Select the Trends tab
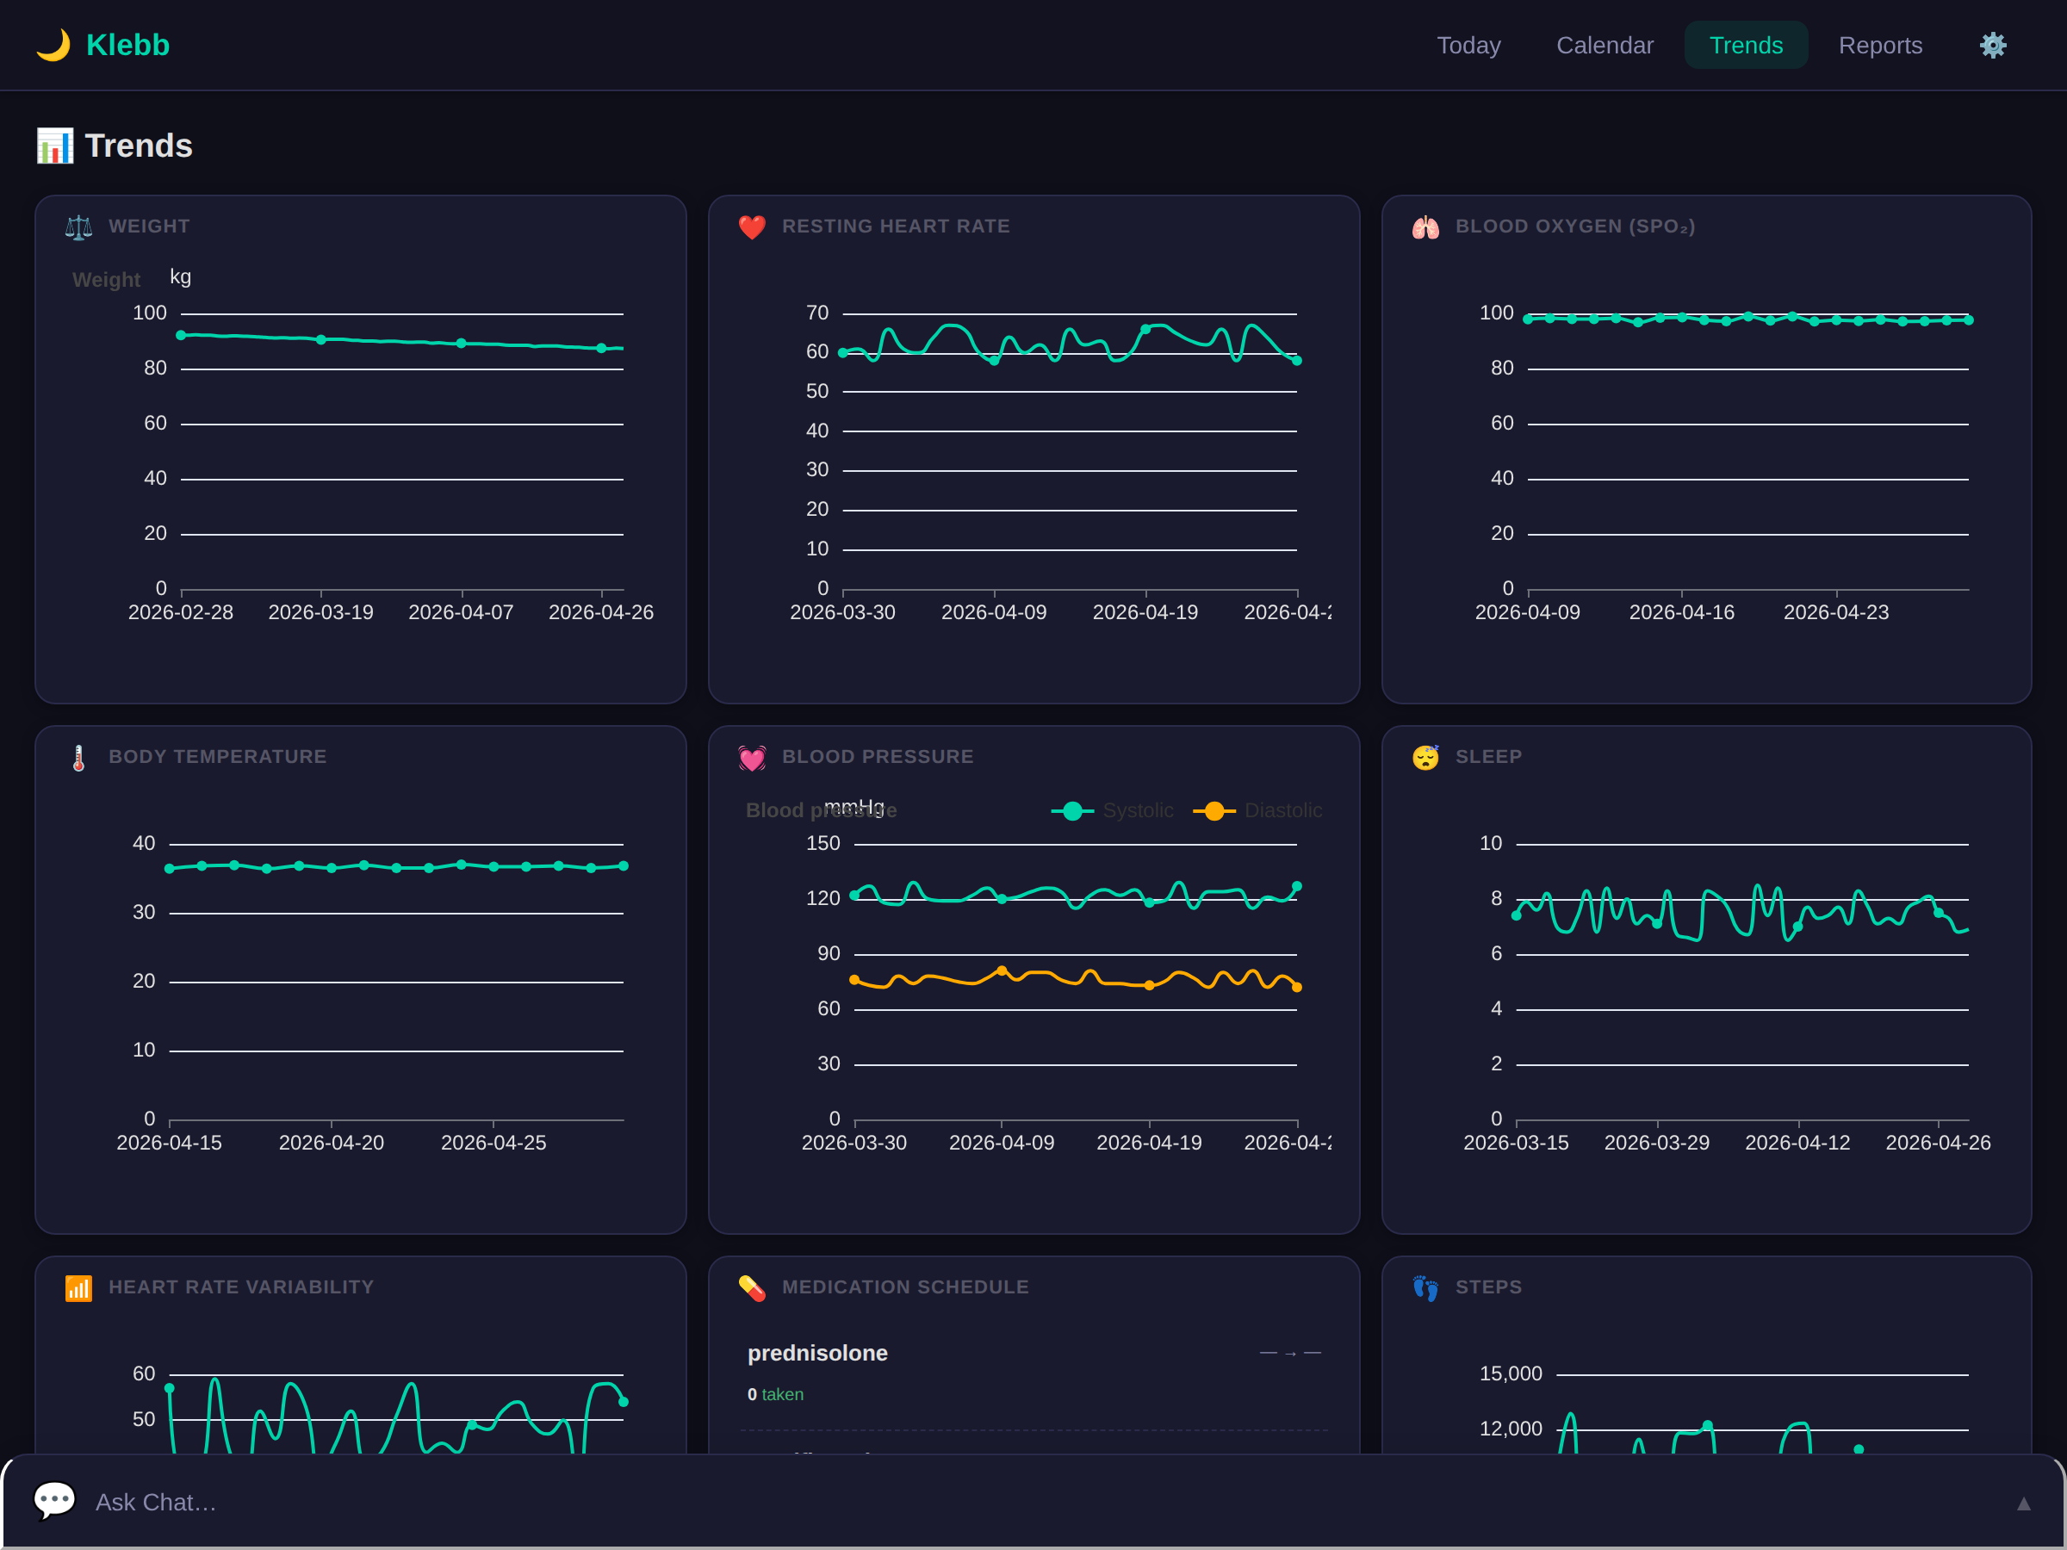 [x=1746, y=45]
